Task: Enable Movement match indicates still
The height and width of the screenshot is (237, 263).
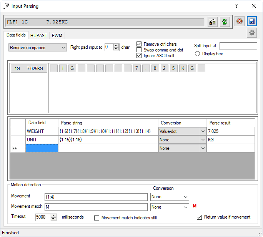Action: [97, 218]
